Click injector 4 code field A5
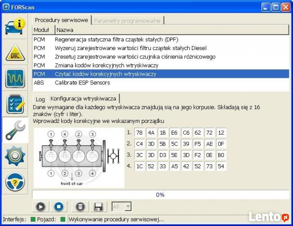Screen dimensions: 293x226 point(174,166)
